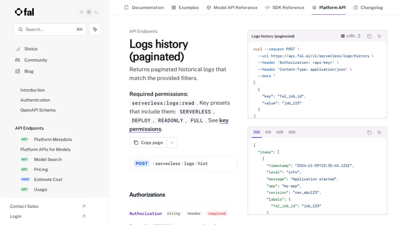Screen dimensions: 400x225
Task: Click the /serverless/logs/hist endpoint path
Action: tap(180, 163)
